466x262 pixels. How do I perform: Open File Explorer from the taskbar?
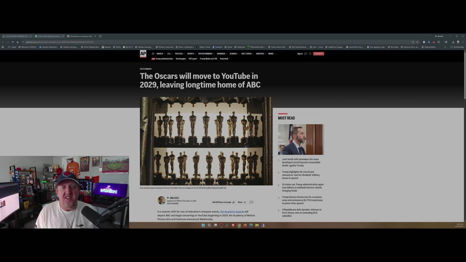click(257, 225)
